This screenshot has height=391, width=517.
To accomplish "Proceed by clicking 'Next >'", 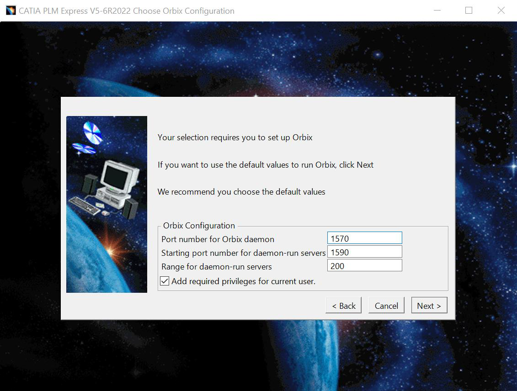I will click(x=429, y=306).
